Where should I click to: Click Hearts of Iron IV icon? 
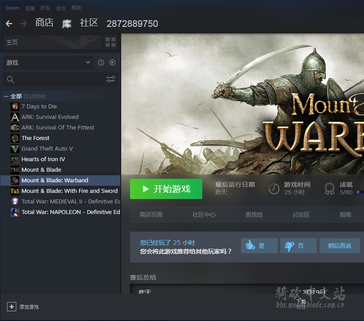pyautogui.click(x=15, y=159)
